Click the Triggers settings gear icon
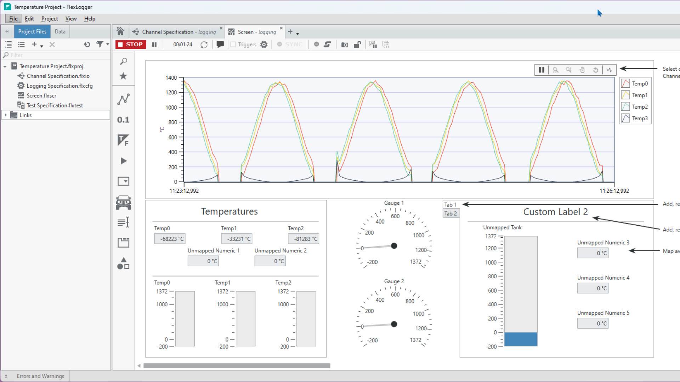 [264, 45]
